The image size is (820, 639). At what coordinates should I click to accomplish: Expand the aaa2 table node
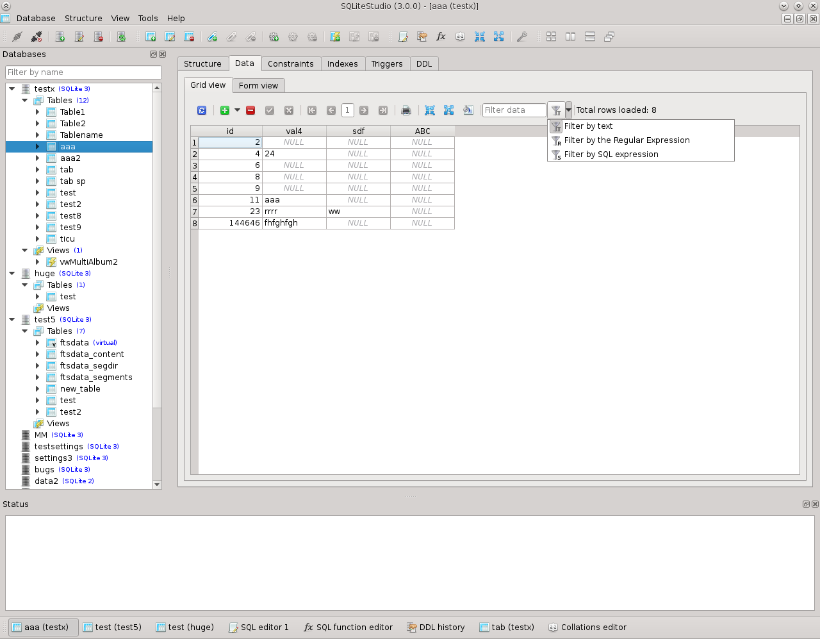click(x=37, y=158)
